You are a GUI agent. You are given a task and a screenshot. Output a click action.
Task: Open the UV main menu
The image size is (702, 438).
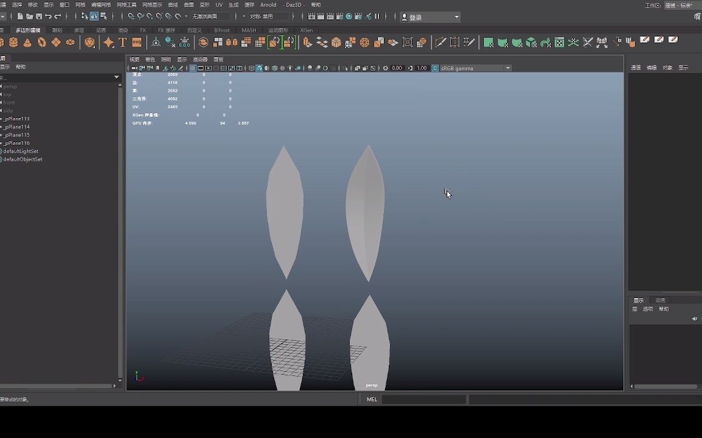[219, 5]
